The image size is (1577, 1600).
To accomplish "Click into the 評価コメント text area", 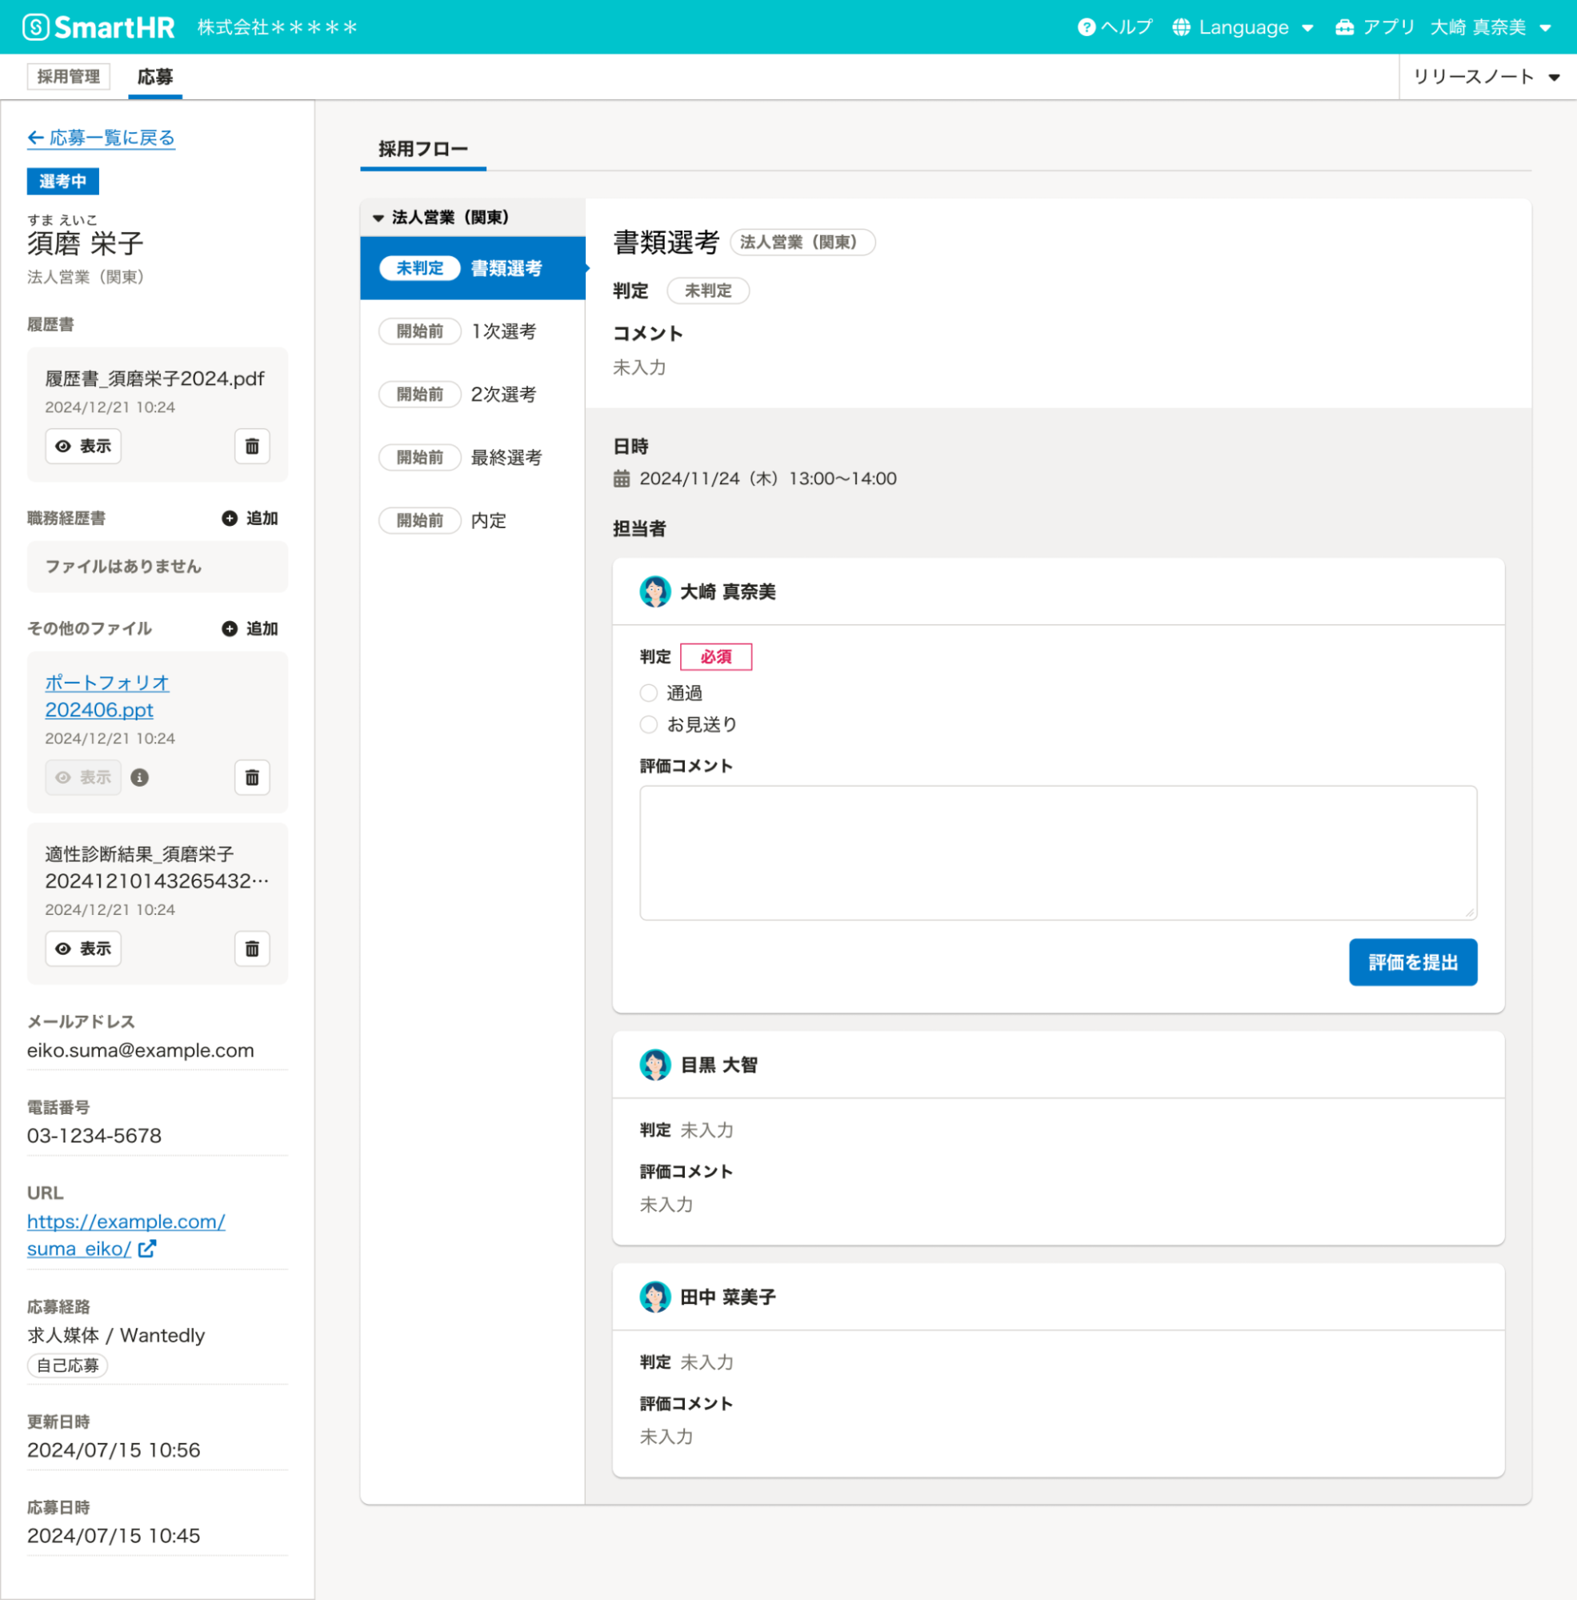I will coord(1057,852).
